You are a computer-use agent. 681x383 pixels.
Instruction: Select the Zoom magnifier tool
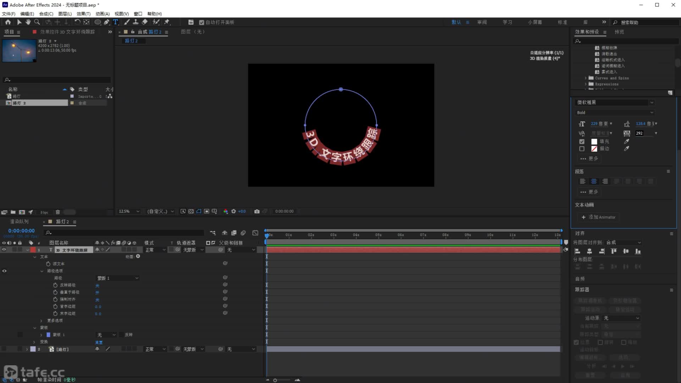(x=37, y=22)
